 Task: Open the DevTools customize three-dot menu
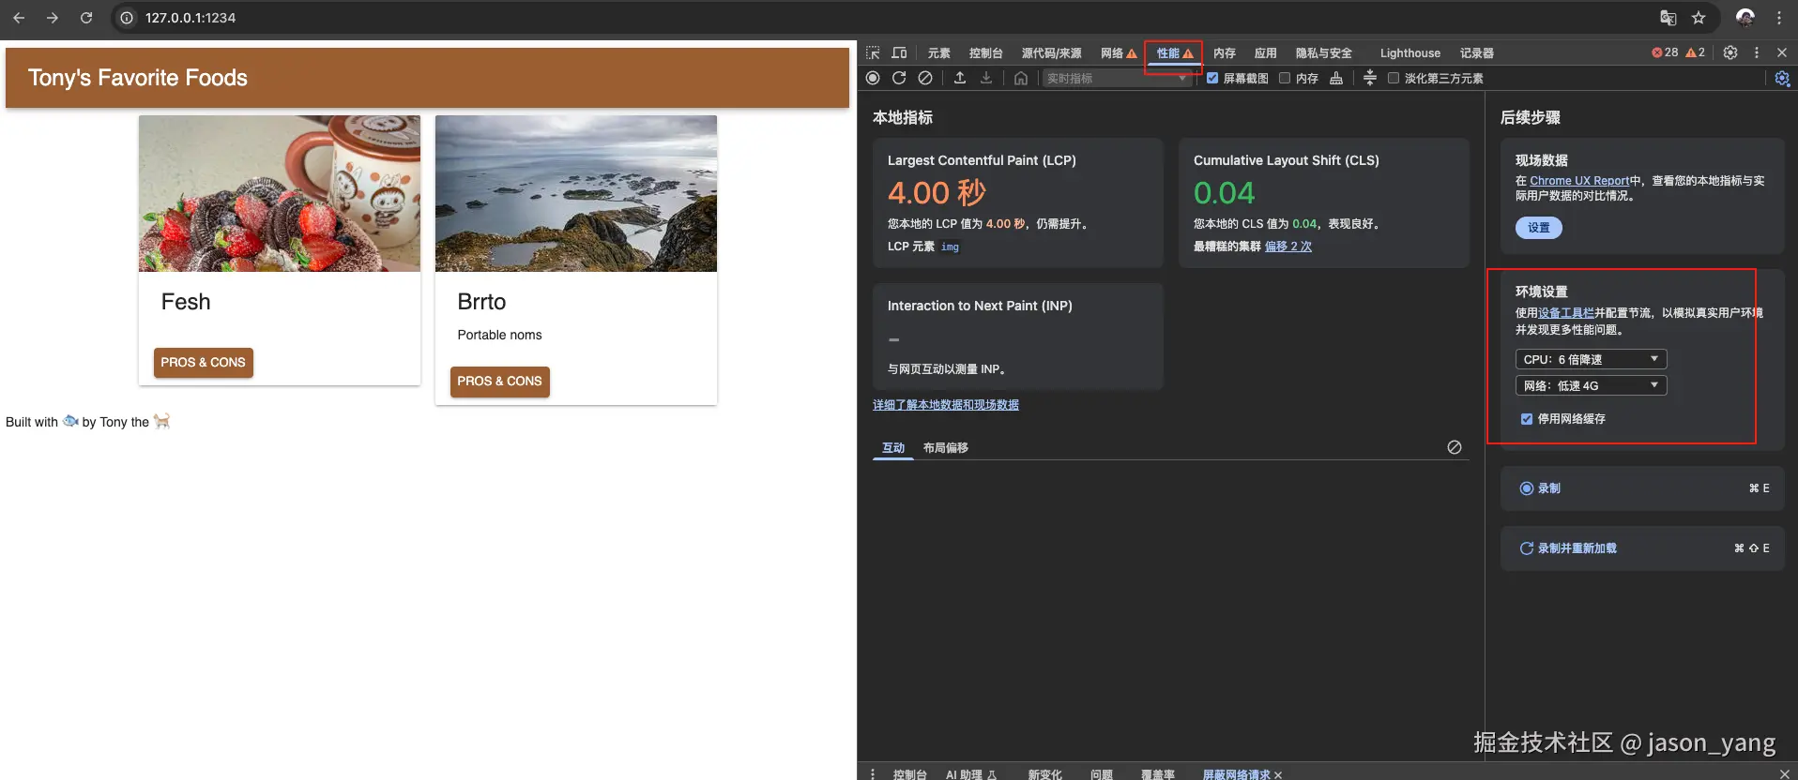[1757, 52]
